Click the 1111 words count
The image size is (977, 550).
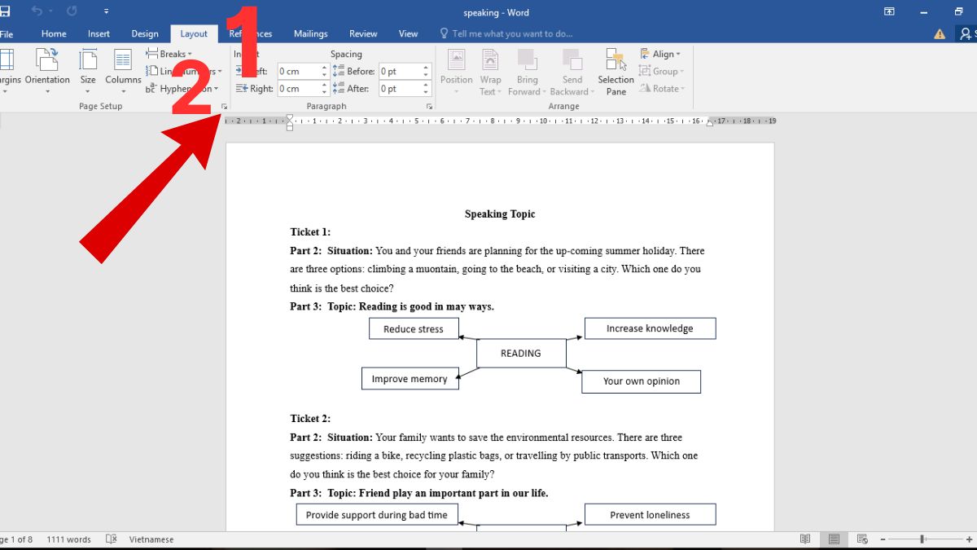[68, 539]
